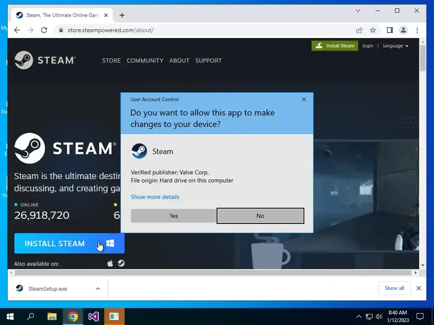Click the SteamOS download icon
The height and width of the screenshot is (325, 434).
121,263
